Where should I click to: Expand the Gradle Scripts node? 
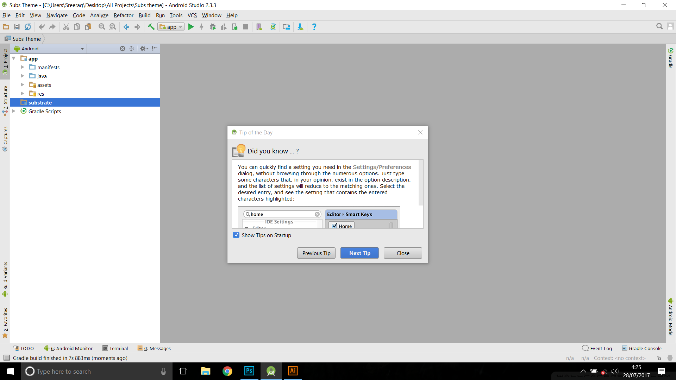(x=14, y=111)
